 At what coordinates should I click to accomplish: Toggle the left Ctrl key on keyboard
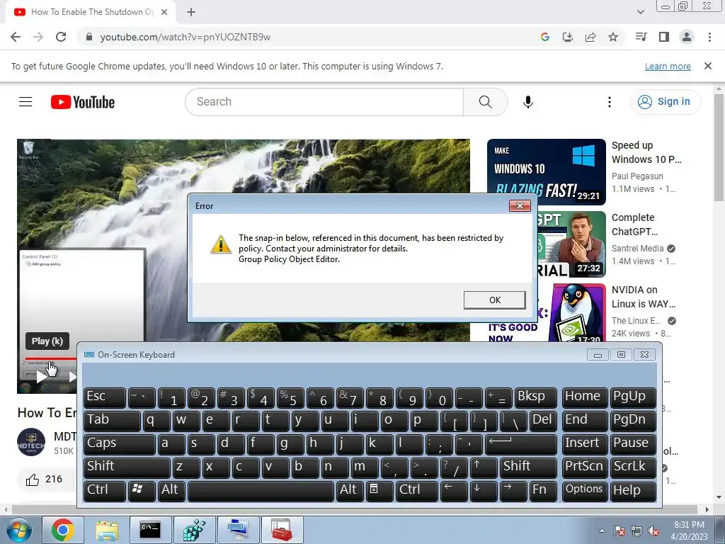(x=105, y=491)
